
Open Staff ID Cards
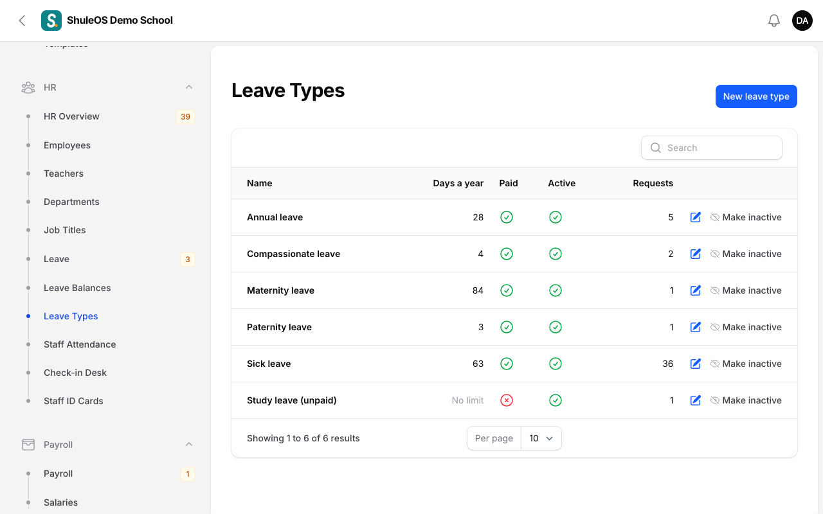[107, 401]
